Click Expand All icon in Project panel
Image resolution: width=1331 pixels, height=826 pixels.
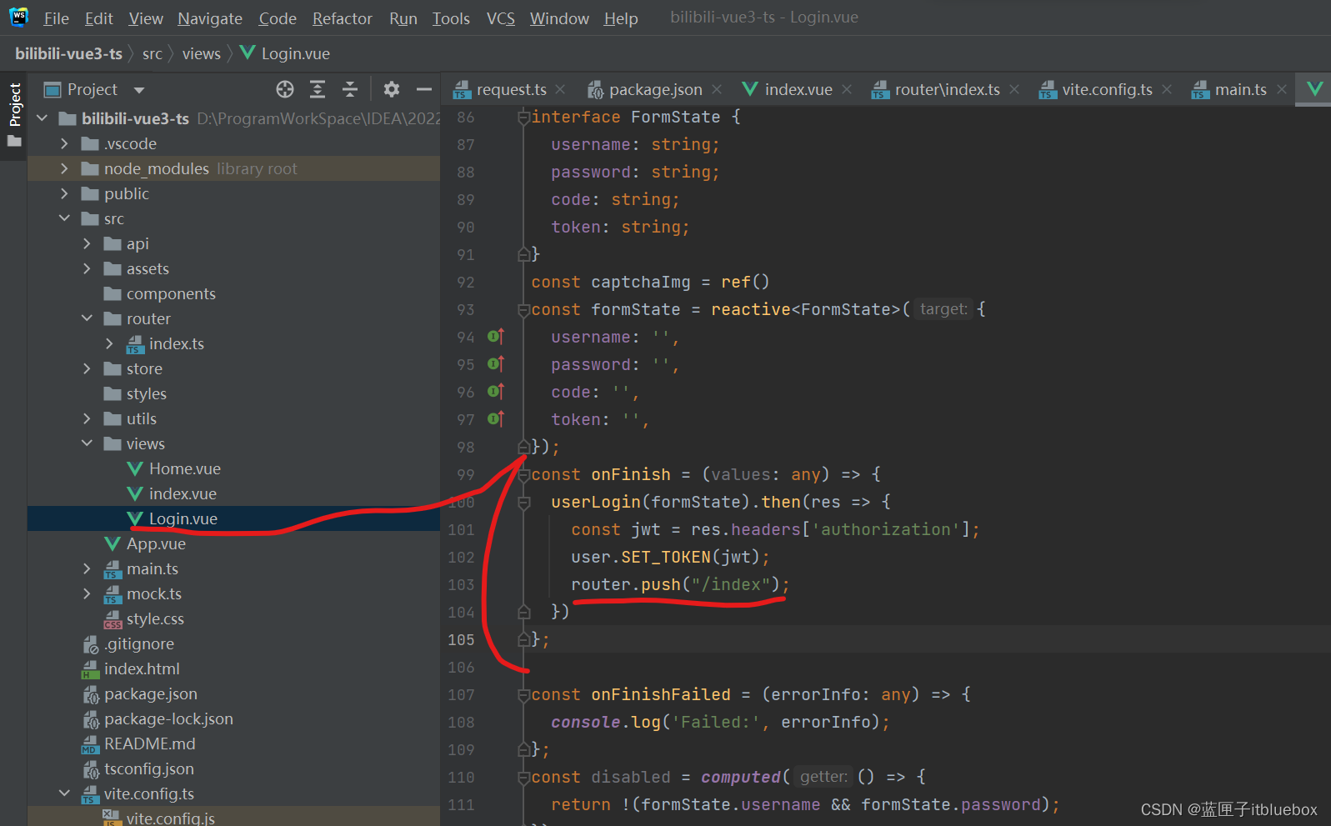318,89
